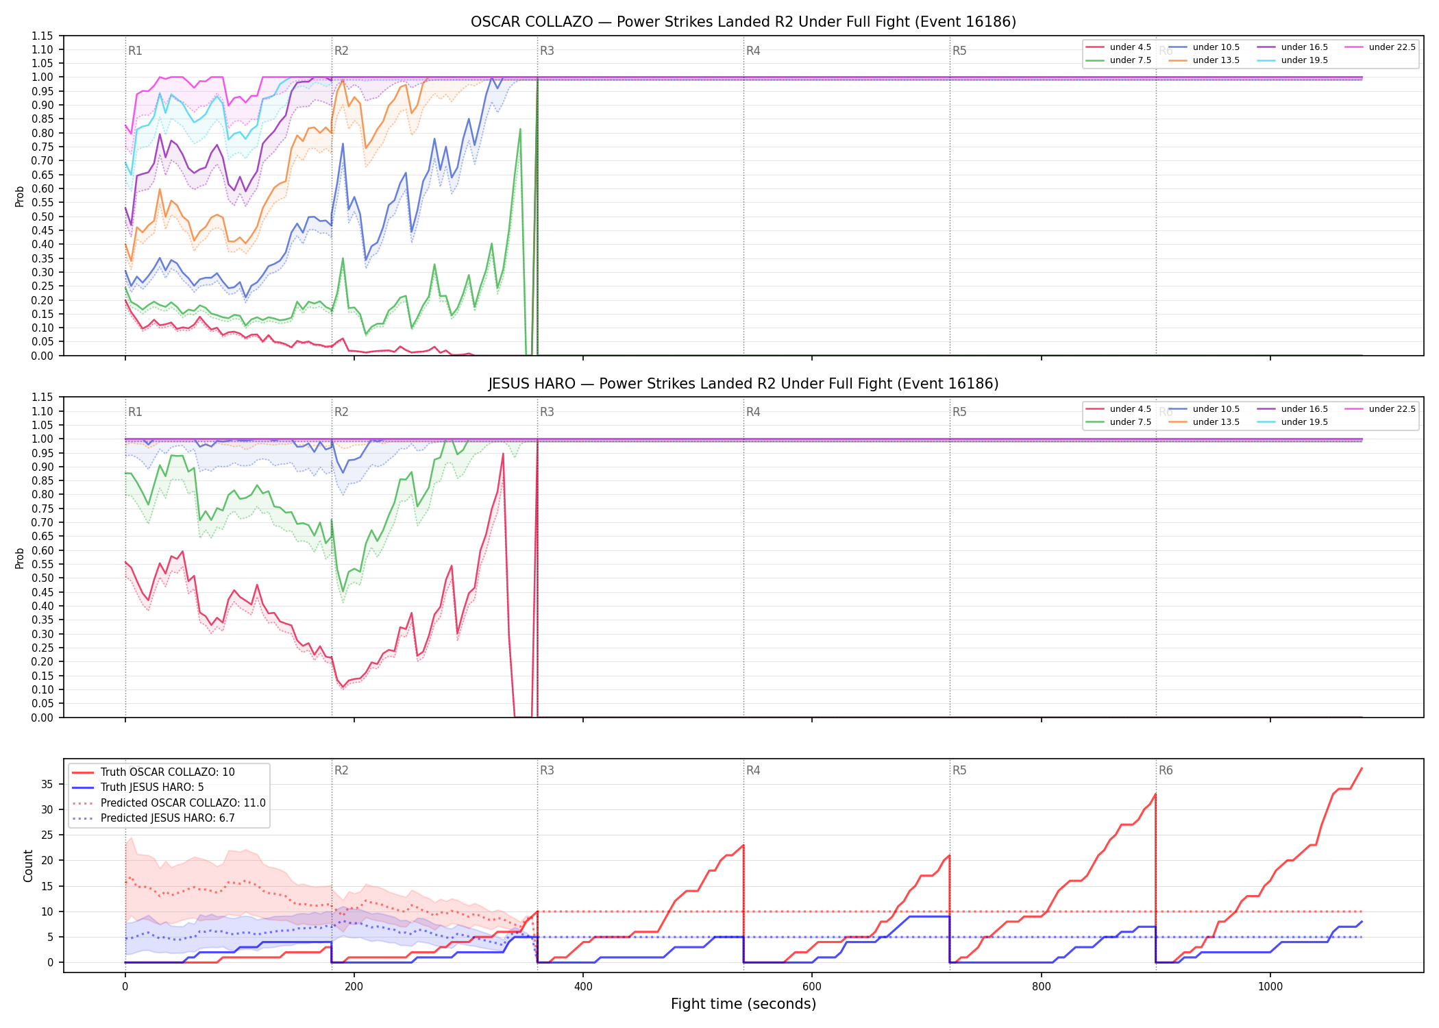Select 'under 16.5' in Oscar Collazo legend
This screenshot has width=1439, height=1028.
click(1292, 47)
